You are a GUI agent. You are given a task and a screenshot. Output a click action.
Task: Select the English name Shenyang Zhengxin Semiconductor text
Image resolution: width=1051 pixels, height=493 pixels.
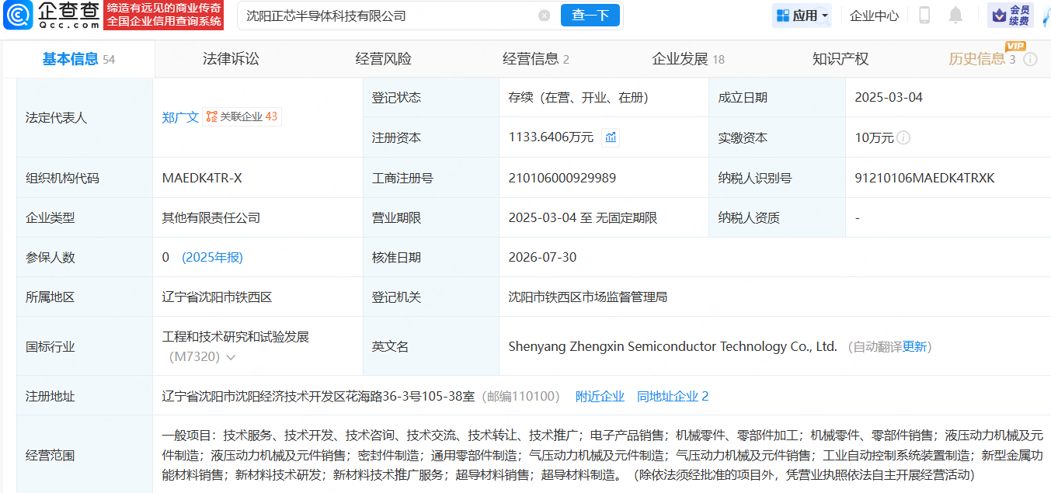point(673,346)
